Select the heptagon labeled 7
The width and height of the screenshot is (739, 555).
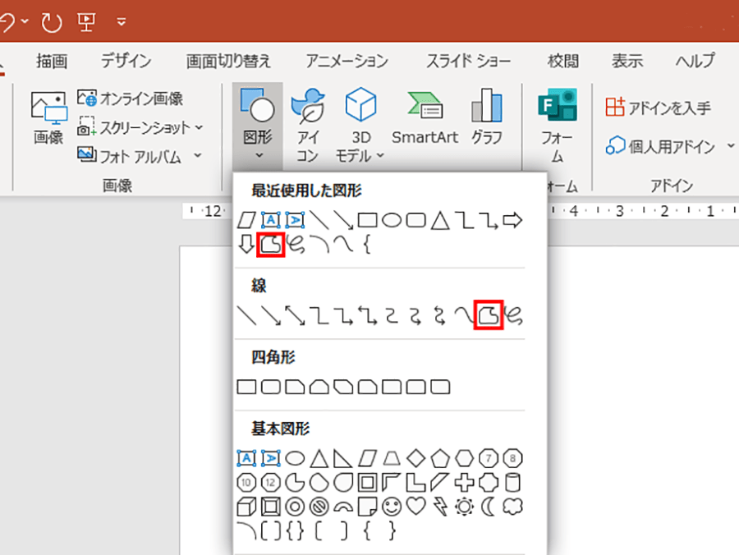[x=489, y=458]
